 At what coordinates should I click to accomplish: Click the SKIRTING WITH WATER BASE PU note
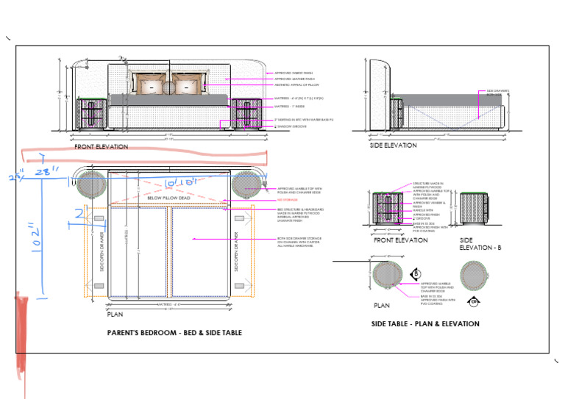click(304, 120)
